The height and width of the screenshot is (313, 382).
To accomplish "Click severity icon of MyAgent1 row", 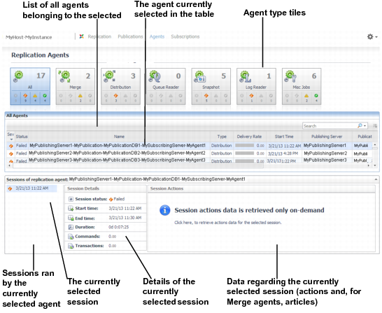I will click(11, 146).
